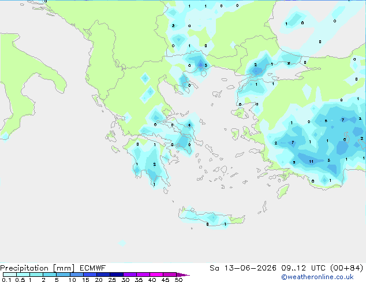
Task: Open the weatheronline.co.uk credit link
Action: [318, 277]
